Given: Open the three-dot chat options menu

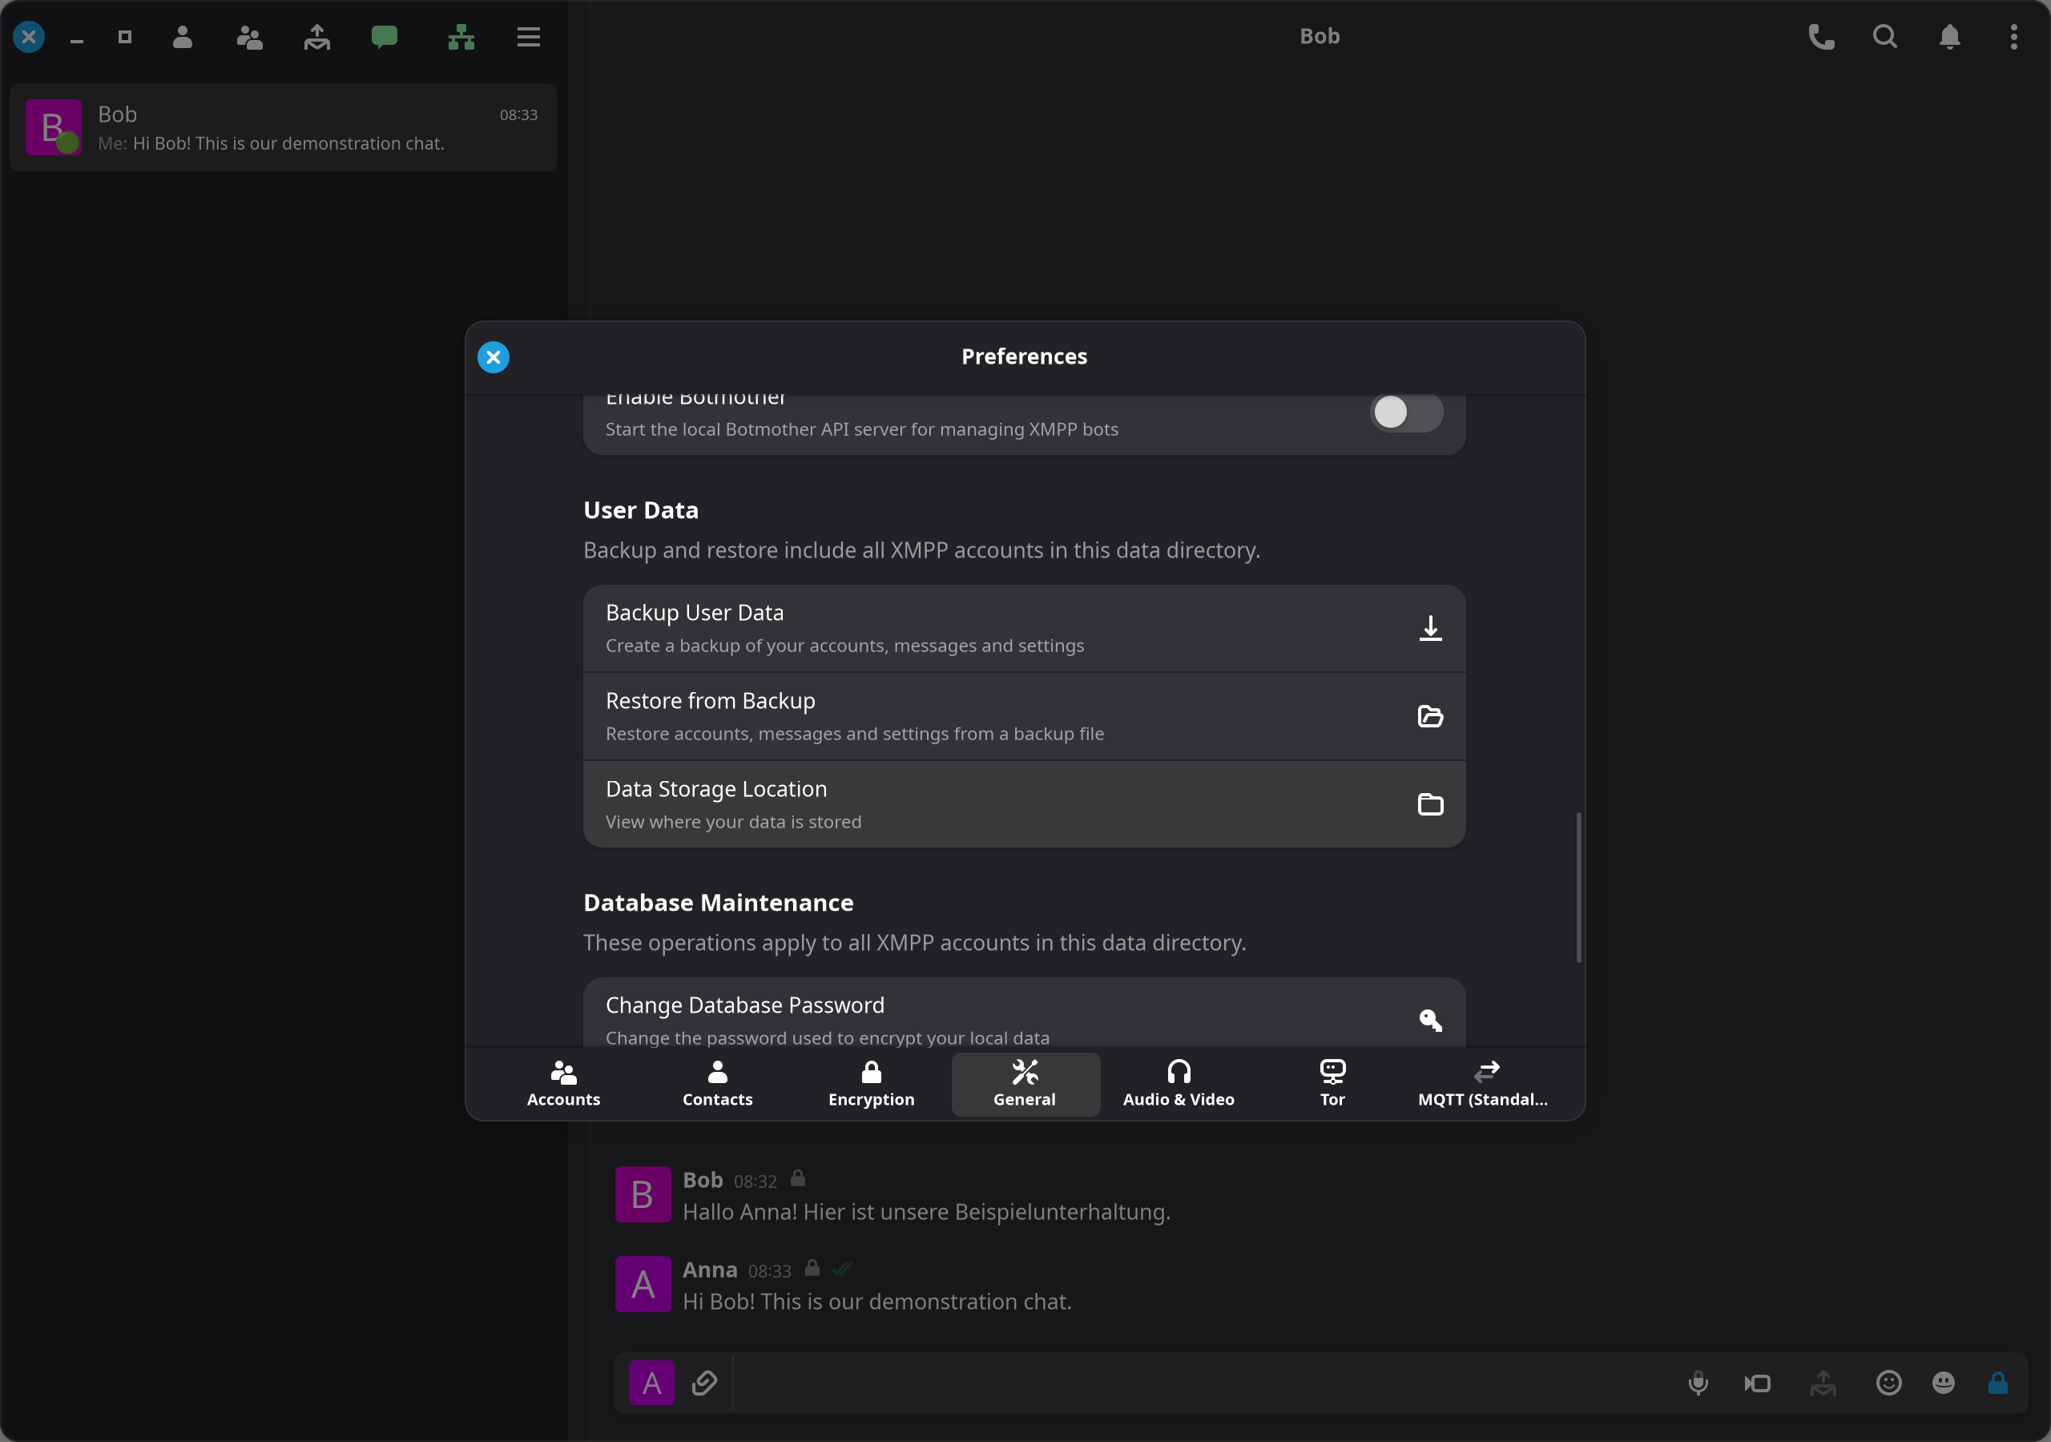Looking at the screenshot, I should click(x=2013, y=37).
